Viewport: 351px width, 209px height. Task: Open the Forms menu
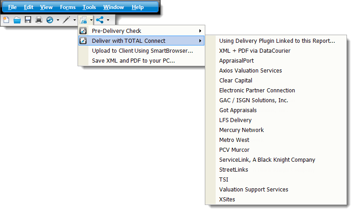click(x=68, y=7)
